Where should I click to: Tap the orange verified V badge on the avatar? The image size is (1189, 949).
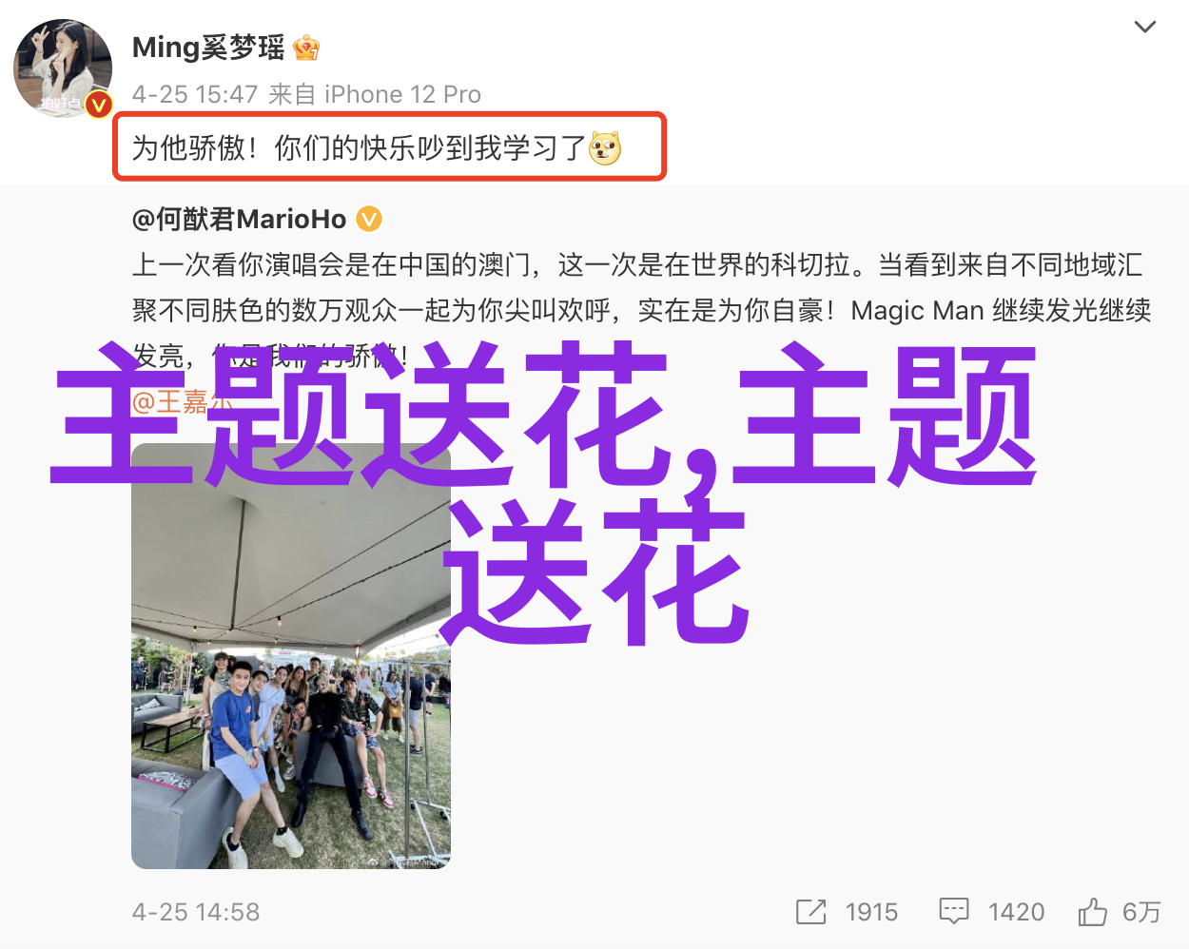coord(99,104)
